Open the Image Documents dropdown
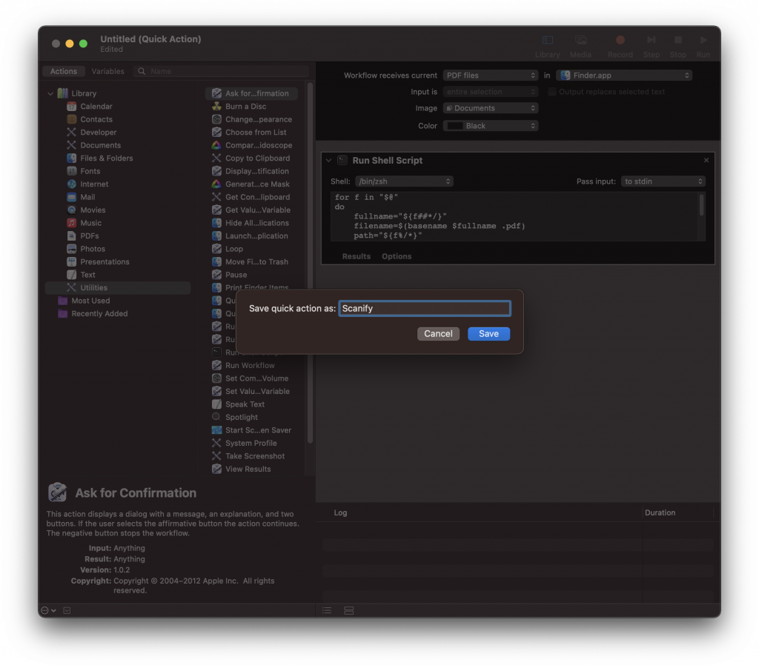The image size is (759, 668). point(491,108)
